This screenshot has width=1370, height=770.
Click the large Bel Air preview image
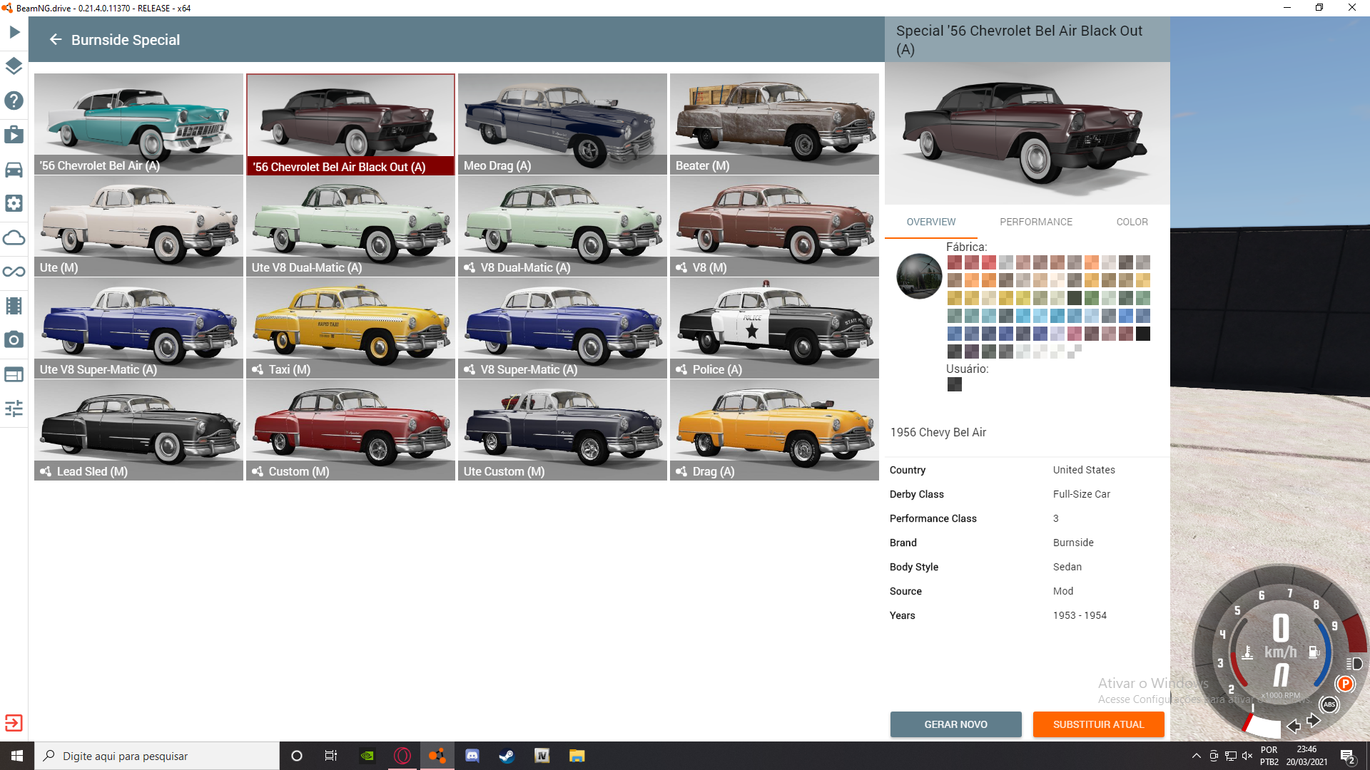(x=1027, y=133)
